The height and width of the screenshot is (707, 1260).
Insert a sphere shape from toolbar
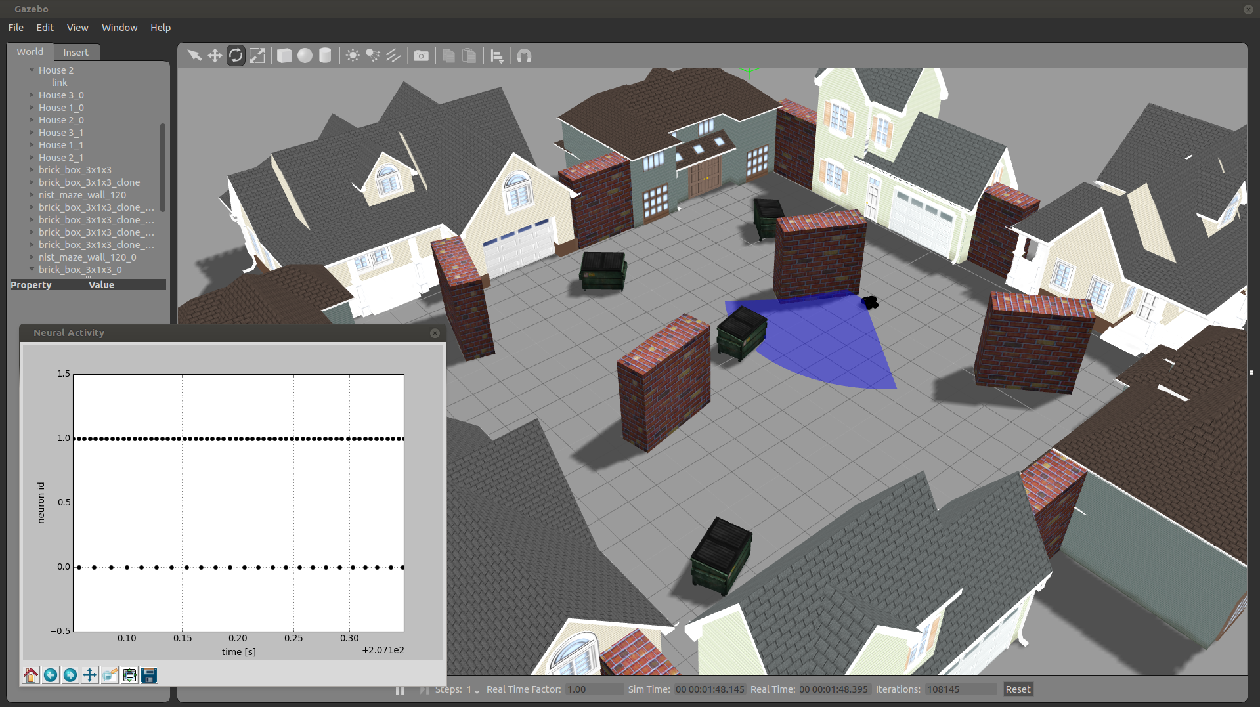tap(305, 56)
